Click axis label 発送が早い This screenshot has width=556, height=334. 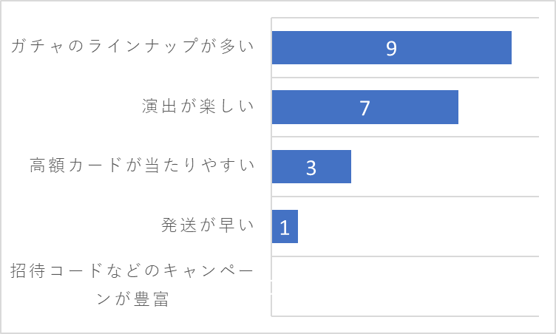(x=208, y=225)
